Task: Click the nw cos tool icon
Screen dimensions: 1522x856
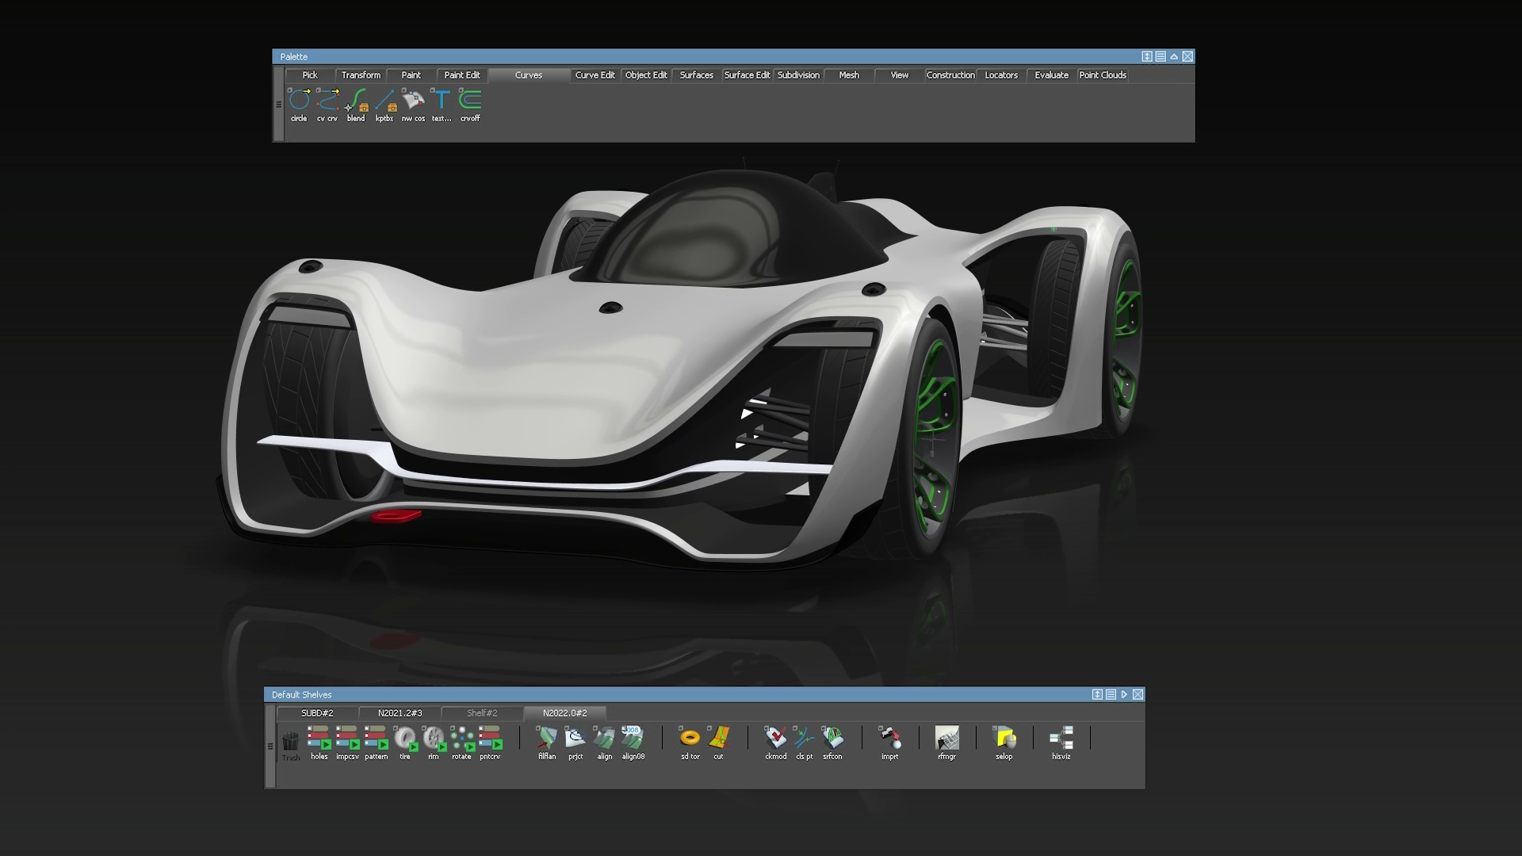Action: point(413,101)
